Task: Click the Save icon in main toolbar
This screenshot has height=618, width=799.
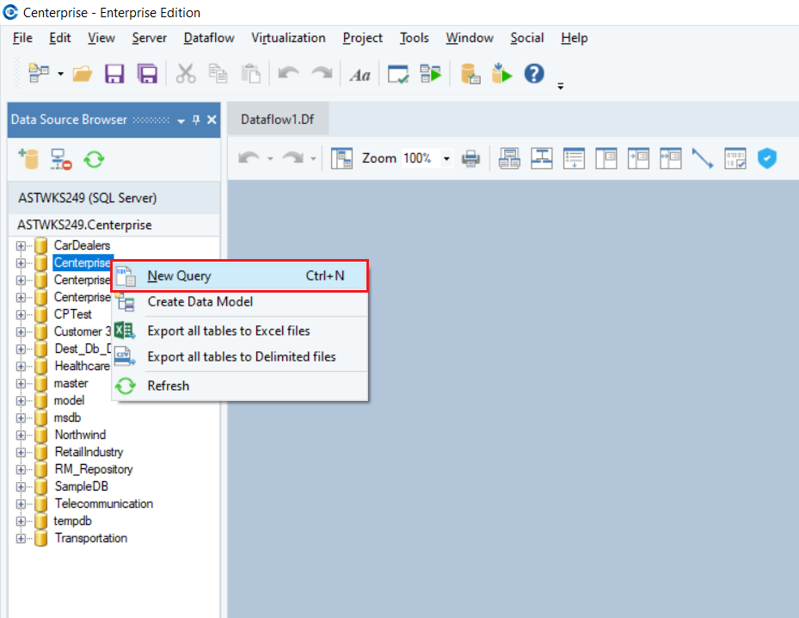Action: 114,74
